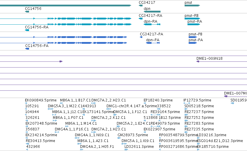
Task: Open the CG34217-RA transcript label
Action: pos(150,16)
